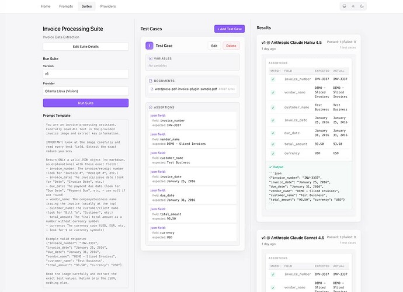Click the purple test case number badge
Viewport: 403px width, 292px height.
coord(150,46)
